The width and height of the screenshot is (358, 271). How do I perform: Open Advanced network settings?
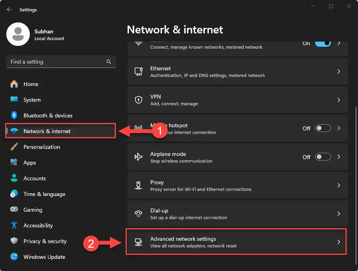(x=236, y=242)
